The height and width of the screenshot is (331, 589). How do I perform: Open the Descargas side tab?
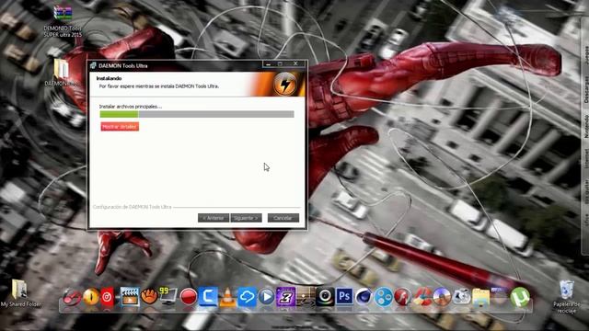pyautogui.click(x=585, y=89)
